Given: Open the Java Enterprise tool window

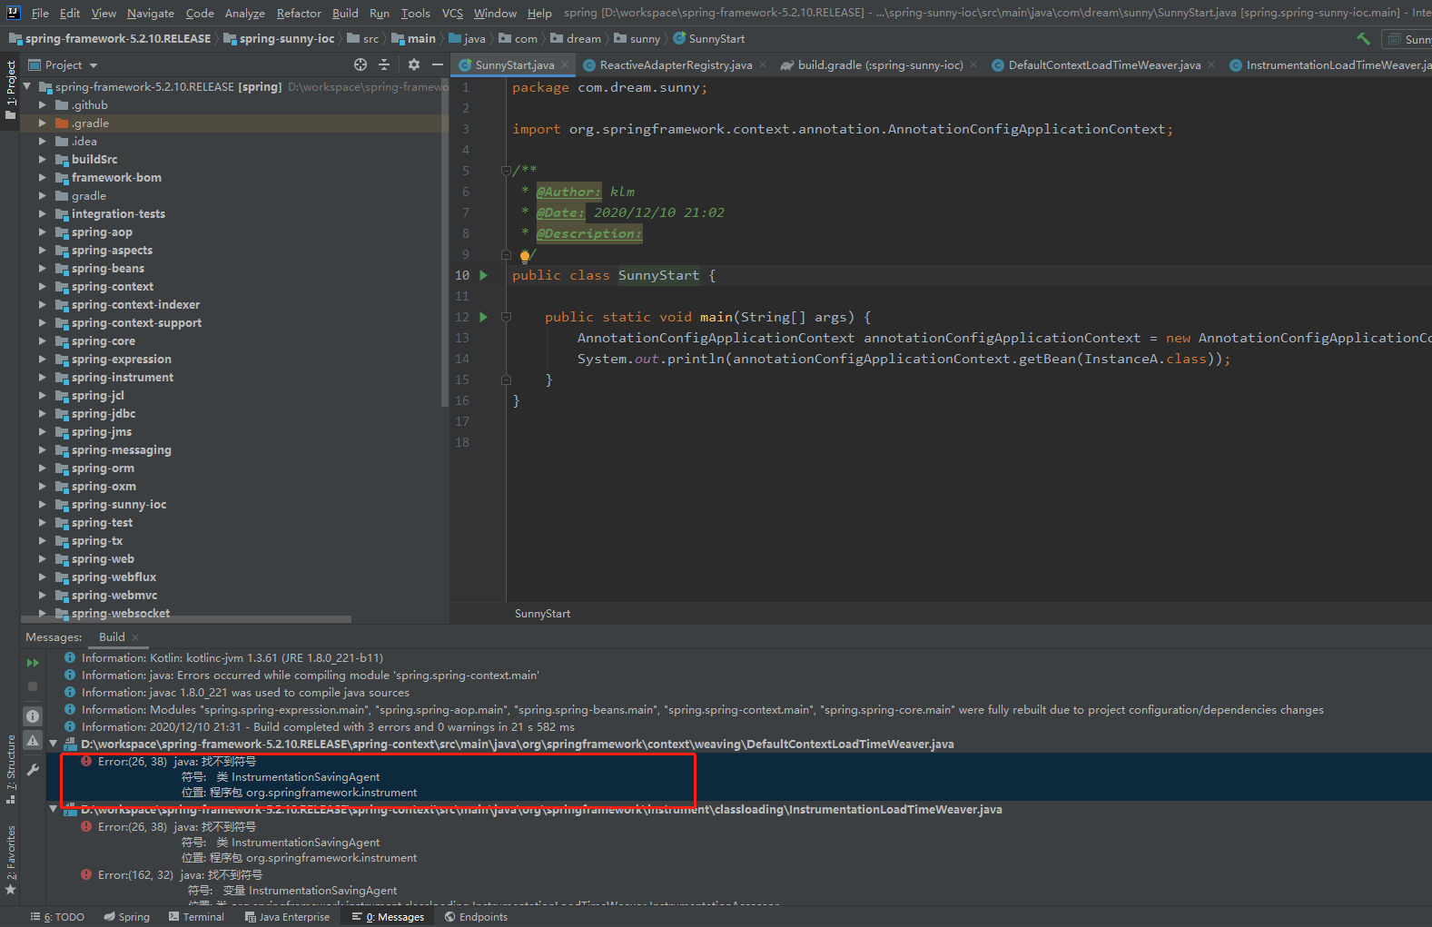Looking at the screenshot, I should (x=287, y=917).
